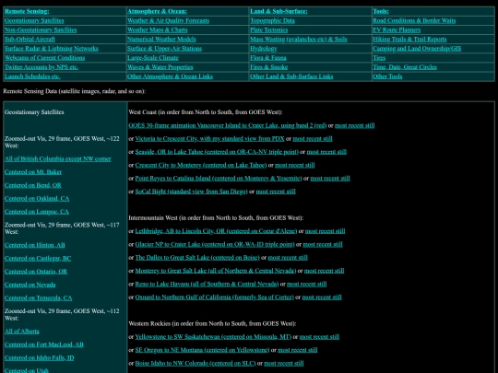
Task: Open Glacier NP to Crater Lake animation
Action: coord(215,245)
